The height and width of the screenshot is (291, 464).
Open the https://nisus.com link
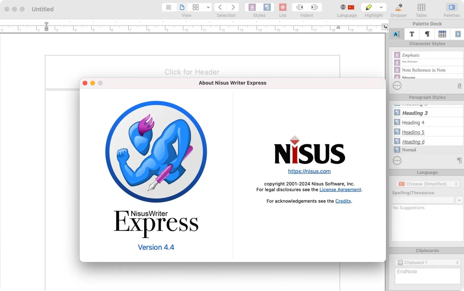(x=309, y=171)
